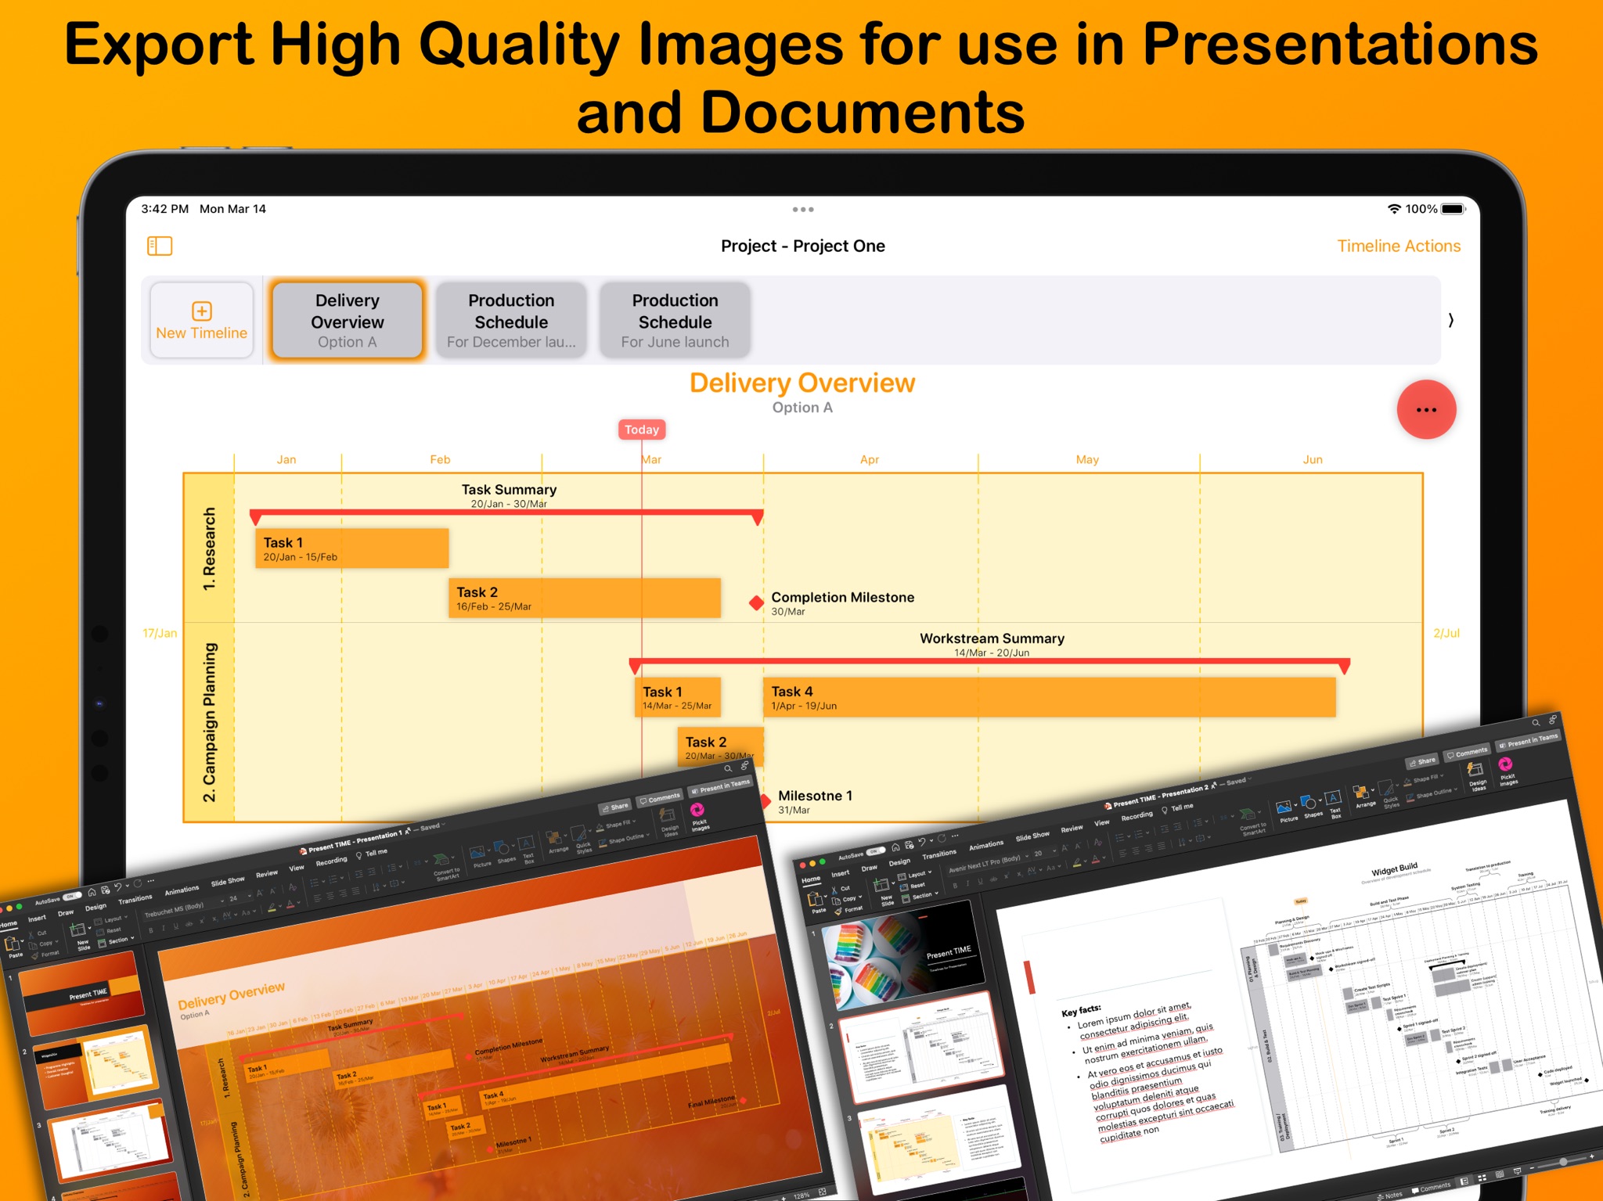Image resolution: width=1603 pixels, height=1201 pixels.
Task: Expand timeline list with right chevron
Action: (1450, 320)
